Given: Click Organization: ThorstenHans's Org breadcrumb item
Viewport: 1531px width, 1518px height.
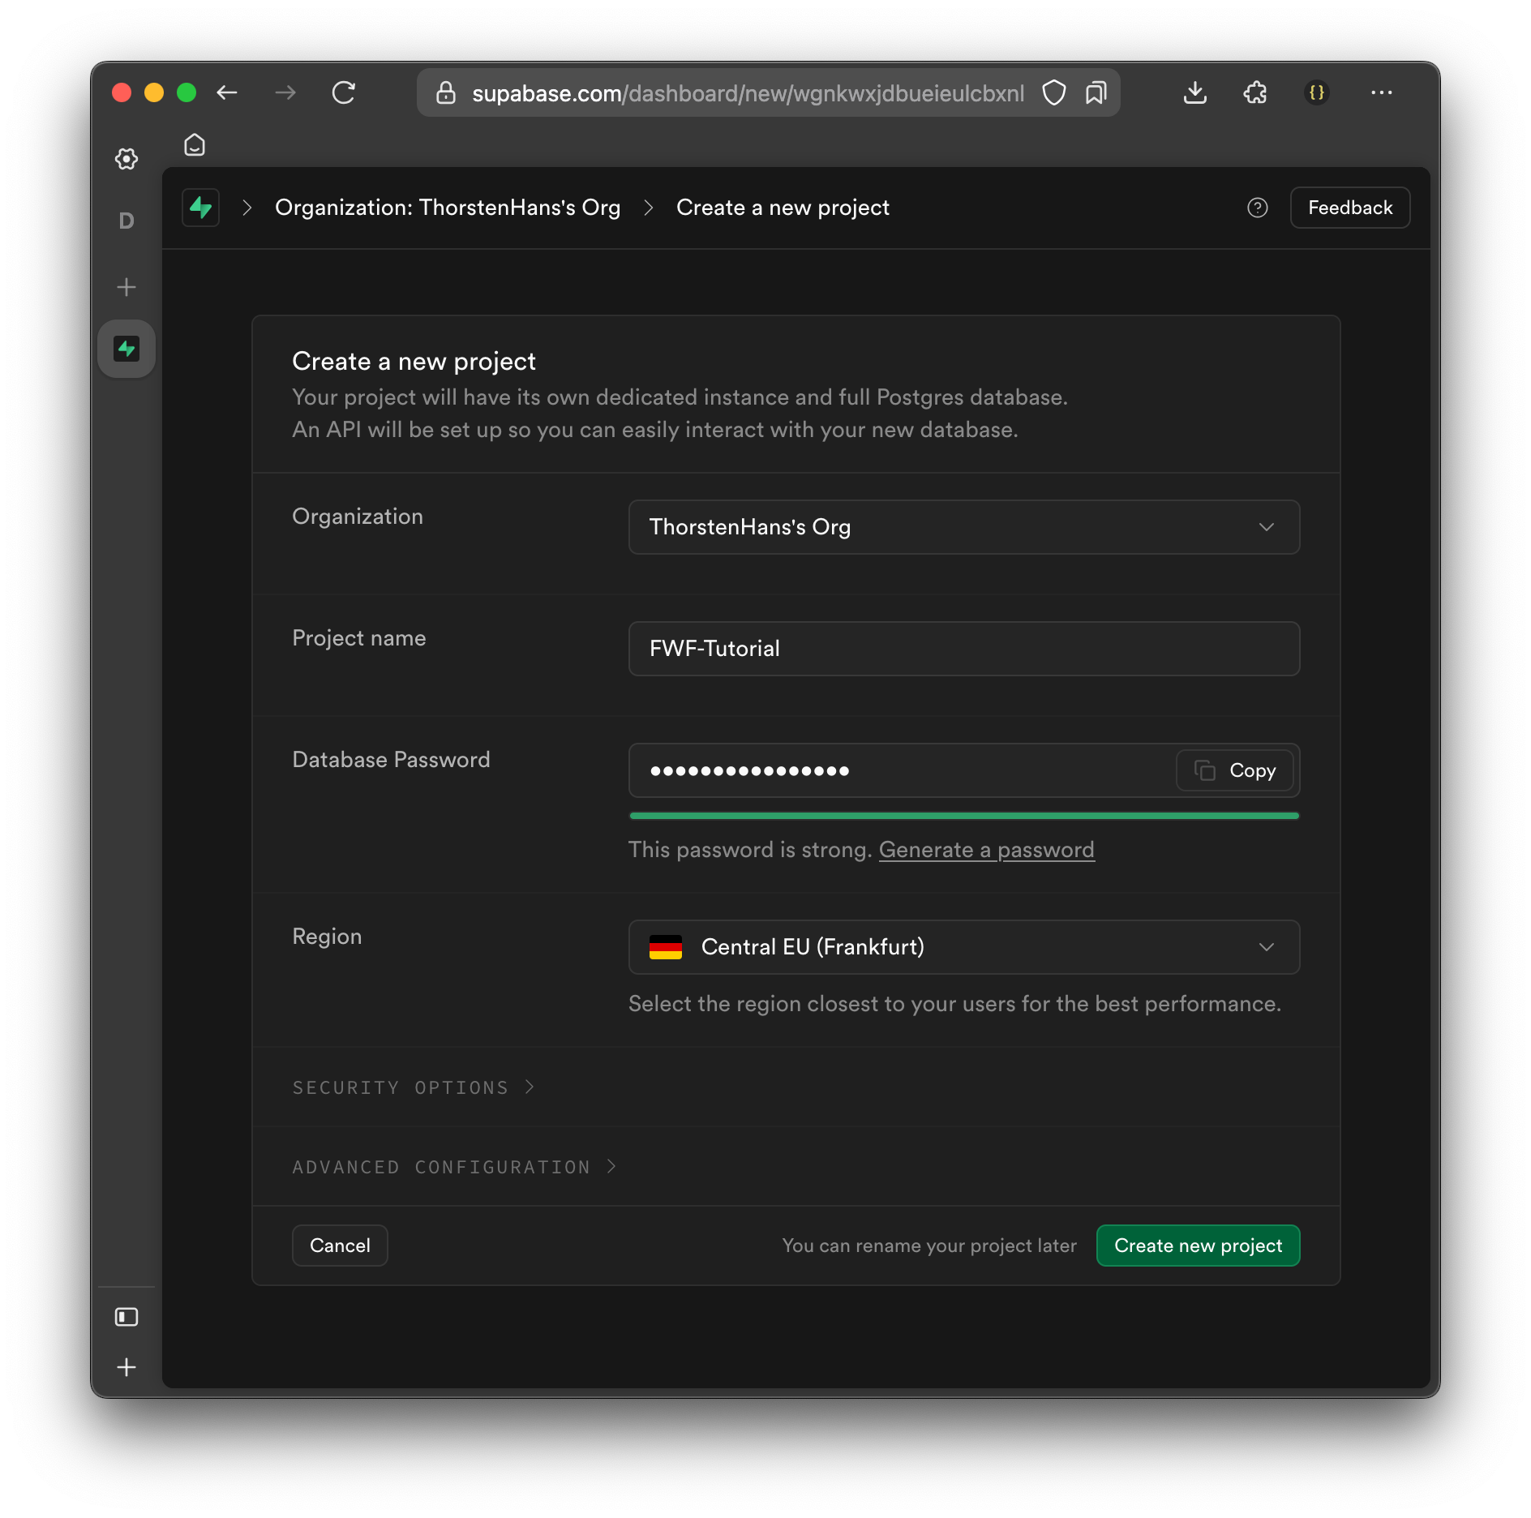Looking at the screenshot, I should [448, 208].
